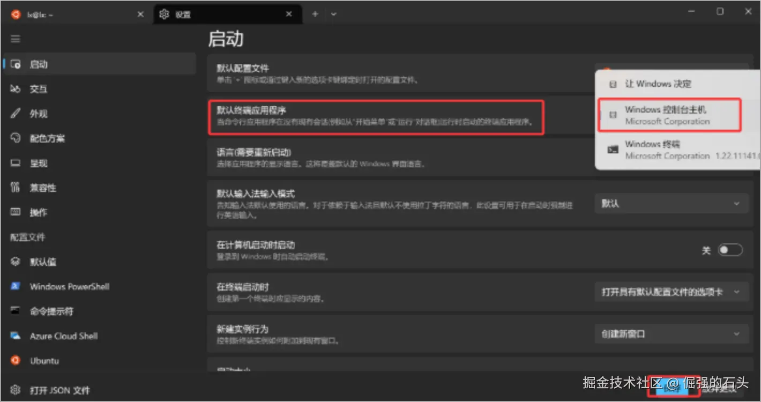Select the 外观 appearance brush icon
Screen dimensions: 761x402
coord(16,114)
